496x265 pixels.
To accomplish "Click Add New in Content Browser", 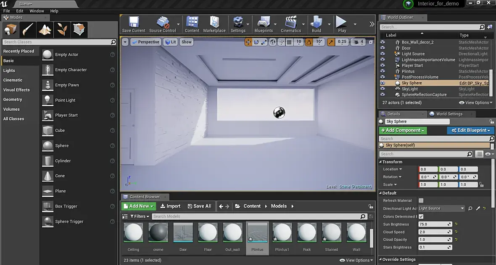I will [139, 206].
